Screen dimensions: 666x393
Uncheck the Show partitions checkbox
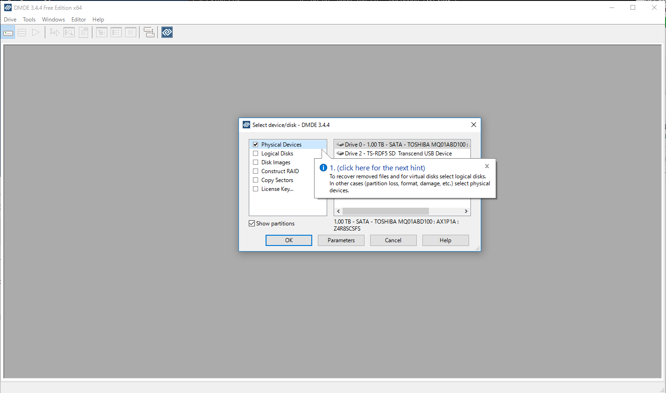coord(252,224)
